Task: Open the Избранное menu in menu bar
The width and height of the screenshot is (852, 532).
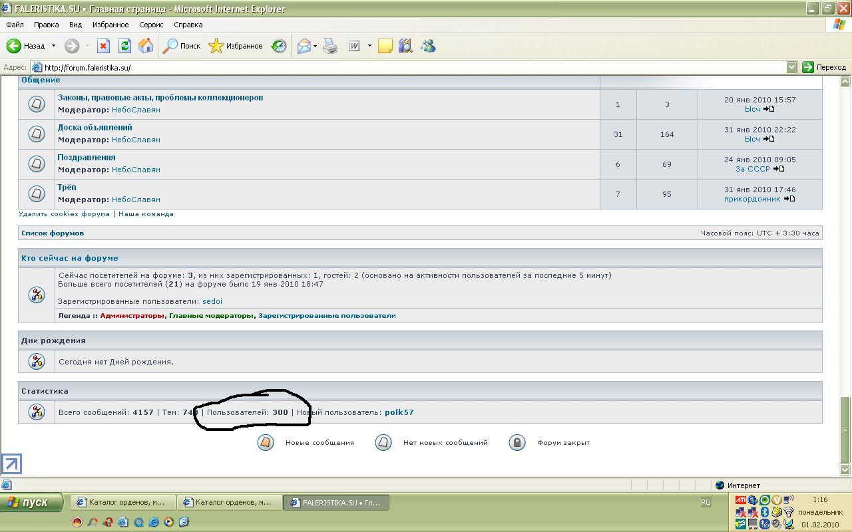Action: [x=110, y=25]
